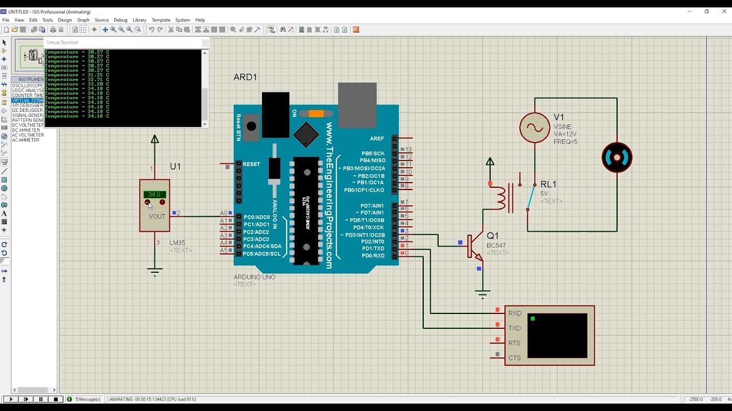Pause the running simulation
Viewport: 732px width, 411px height.
click(x=41, y=400)
